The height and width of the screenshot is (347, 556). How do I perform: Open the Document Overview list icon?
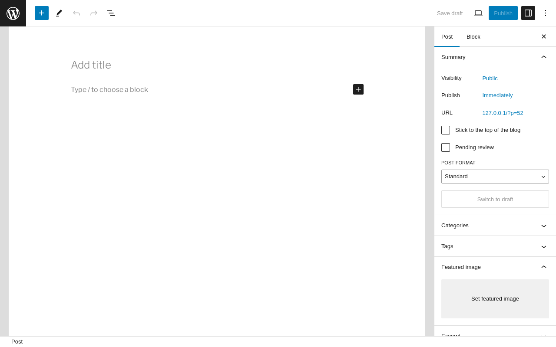click(x=111, y=13)
